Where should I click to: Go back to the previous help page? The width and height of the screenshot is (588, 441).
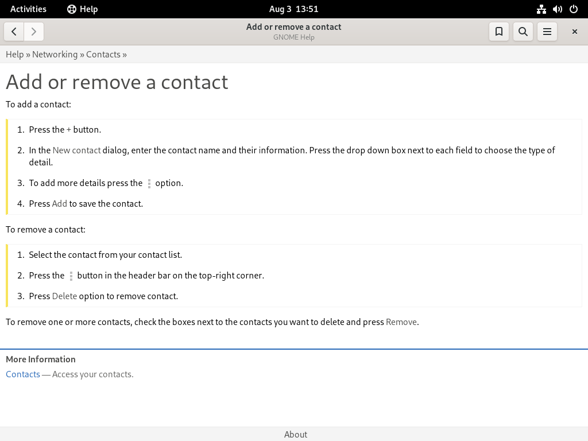(14, 32)
